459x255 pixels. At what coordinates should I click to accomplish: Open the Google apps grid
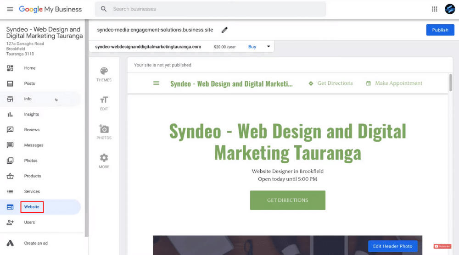pos(434,9)
